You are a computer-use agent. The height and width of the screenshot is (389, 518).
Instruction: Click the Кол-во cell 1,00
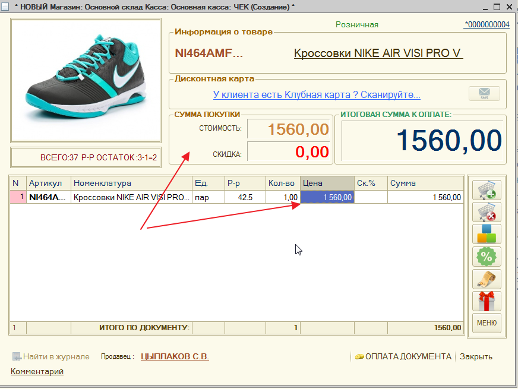coord(283,198)
